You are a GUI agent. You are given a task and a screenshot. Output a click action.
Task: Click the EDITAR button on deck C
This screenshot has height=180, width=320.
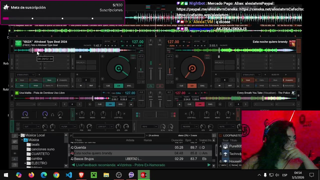coord(107,41)
